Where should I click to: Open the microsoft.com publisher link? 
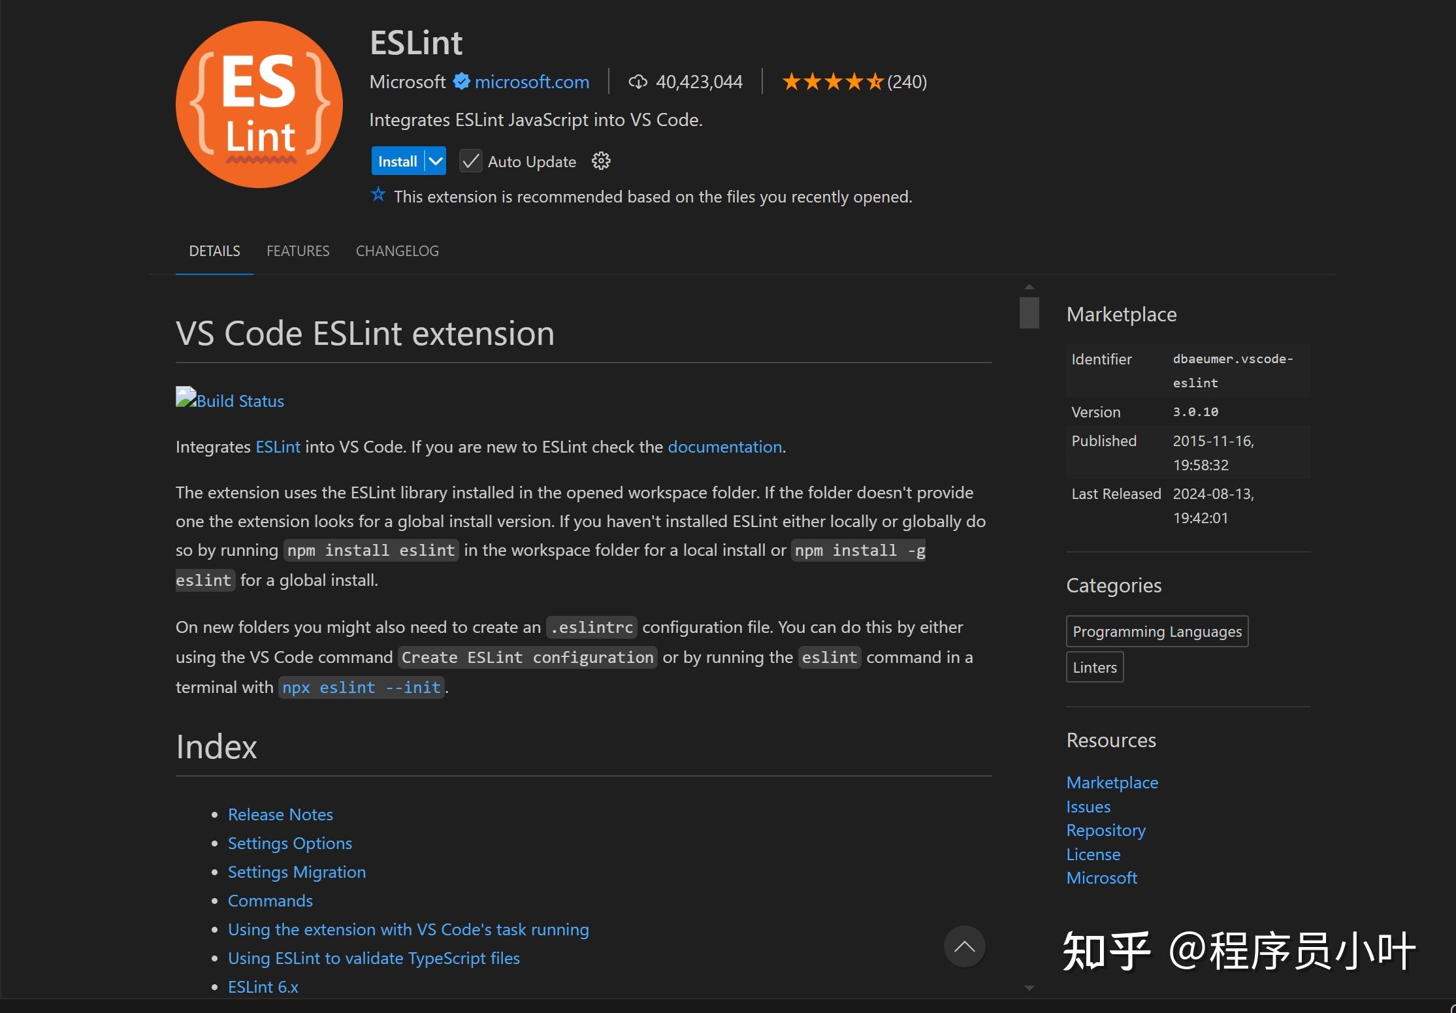(x=532, y=82)
